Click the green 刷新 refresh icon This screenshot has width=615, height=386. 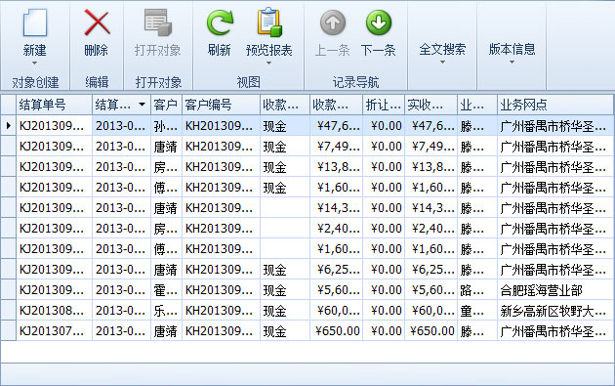coord(220,22)
